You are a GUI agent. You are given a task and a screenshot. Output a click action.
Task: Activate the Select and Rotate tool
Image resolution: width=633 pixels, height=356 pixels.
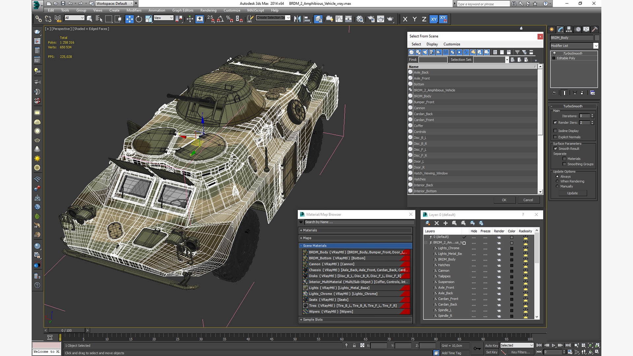click(139, 19)
